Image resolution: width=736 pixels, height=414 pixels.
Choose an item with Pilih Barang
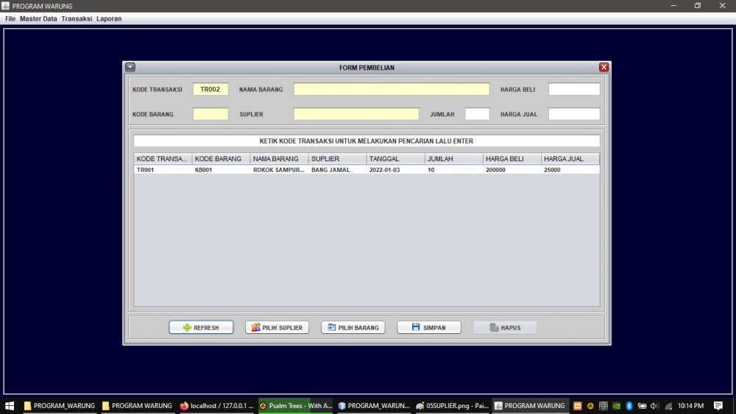point(353,328)
